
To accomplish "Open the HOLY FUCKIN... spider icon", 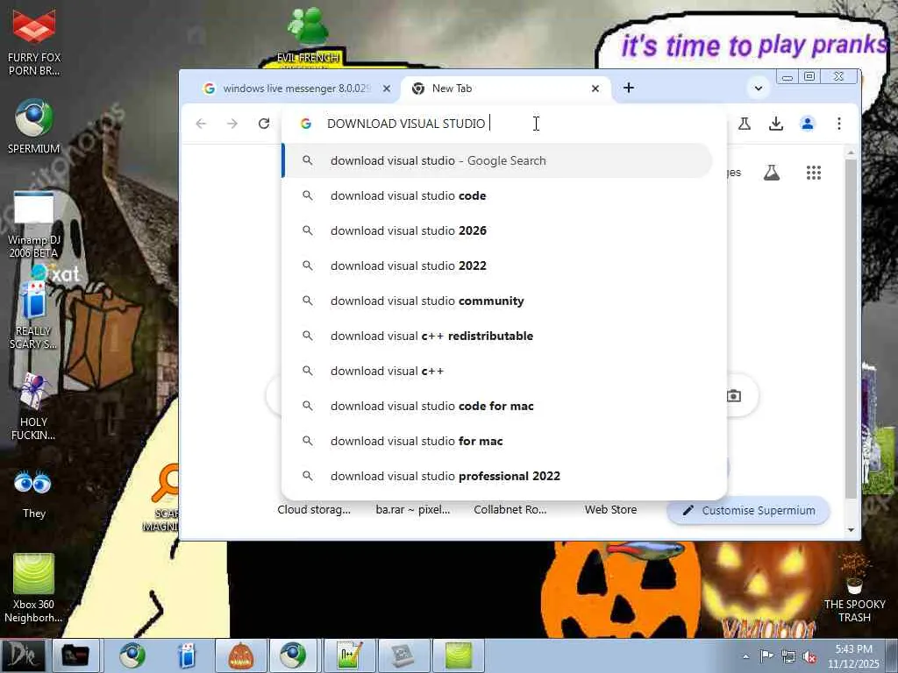I will click(x=34, y=407).
